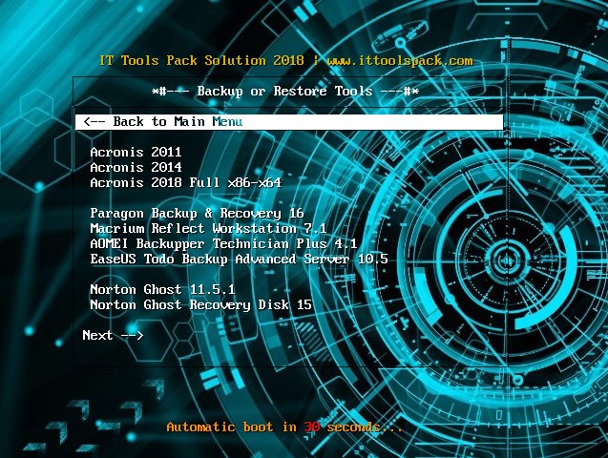Screen dimensions: 608x458
Task: Choose Norton Ghost Recovery Disk 15
Action: pos(200,305)
